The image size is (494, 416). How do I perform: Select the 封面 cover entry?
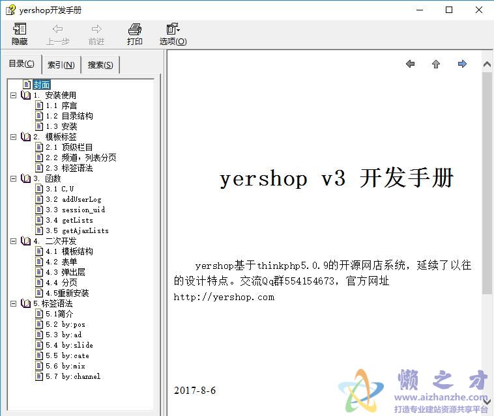coord(42,85)
